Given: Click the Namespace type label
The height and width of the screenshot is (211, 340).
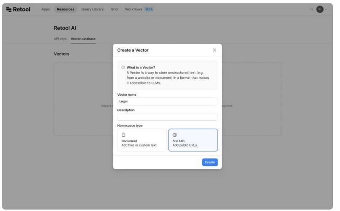Looking at the screenshot, I should (x=130, y=126).
